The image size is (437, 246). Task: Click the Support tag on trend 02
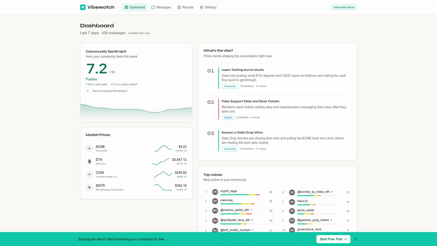pos(228,118)
